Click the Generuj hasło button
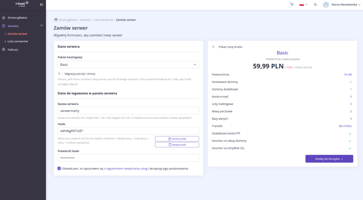 (177, 139)
